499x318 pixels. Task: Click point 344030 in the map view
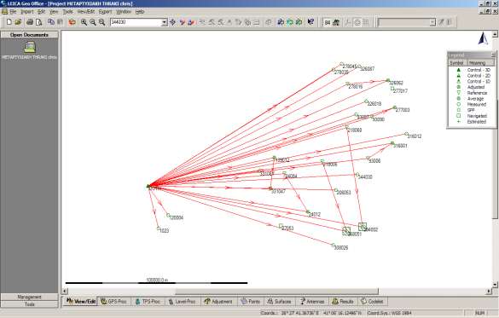point(357,175)
